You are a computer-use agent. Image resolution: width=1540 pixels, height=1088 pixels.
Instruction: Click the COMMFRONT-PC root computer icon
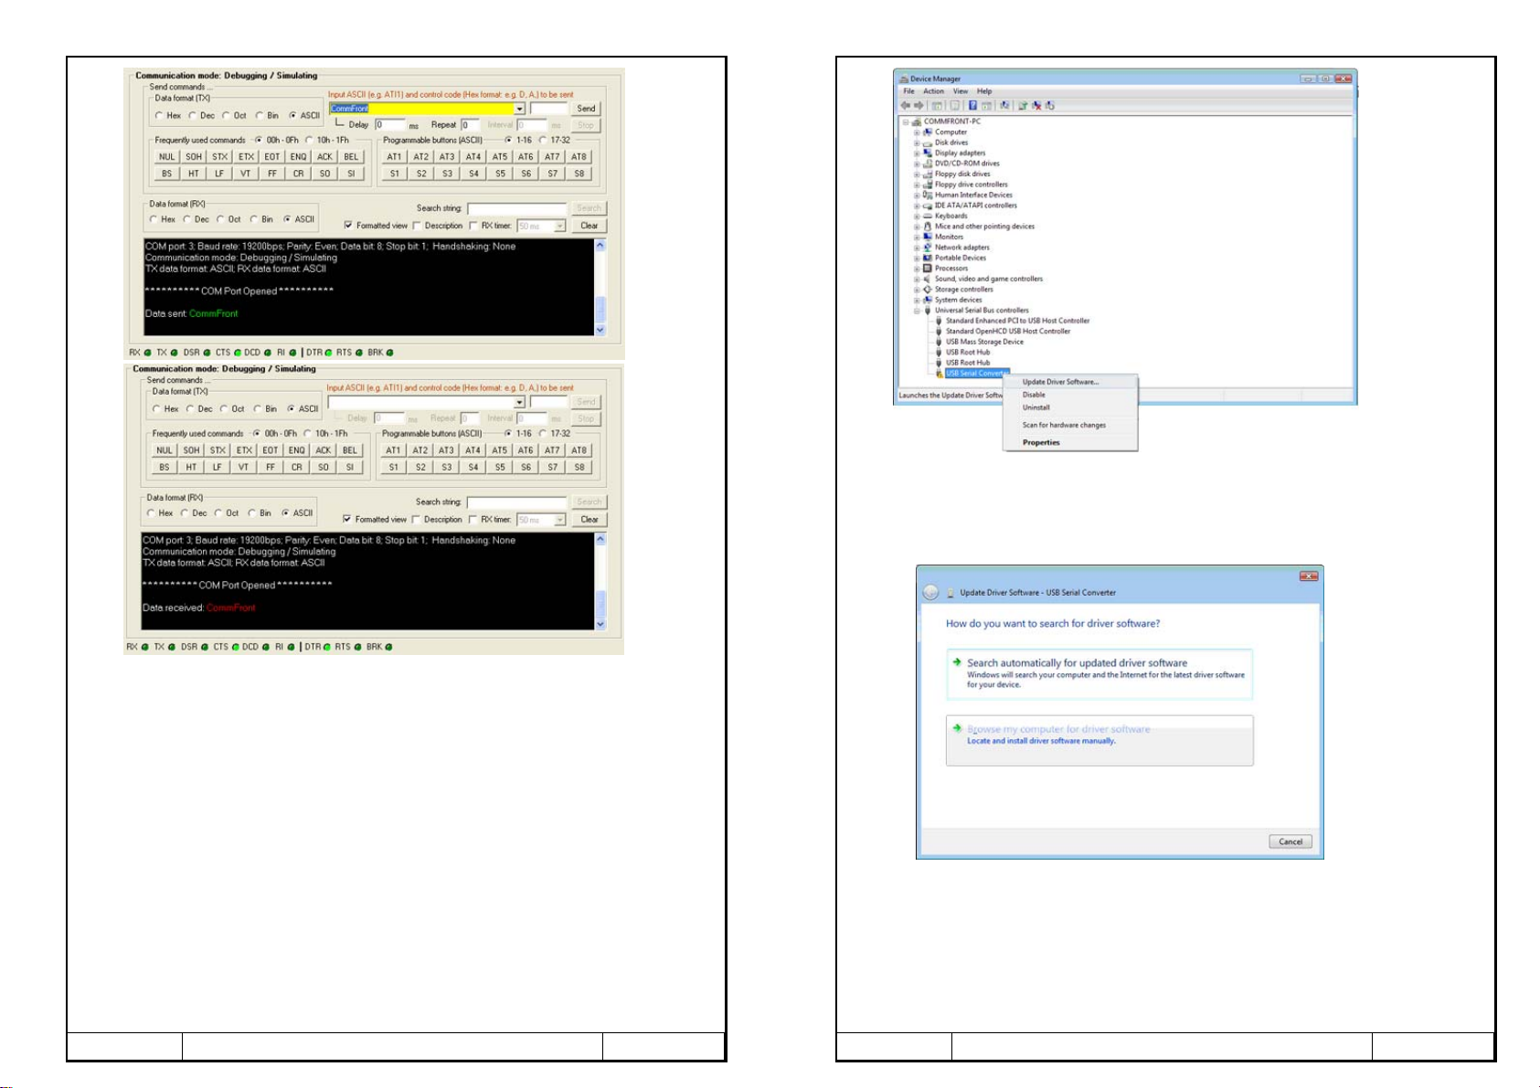[x=917, y=121]
